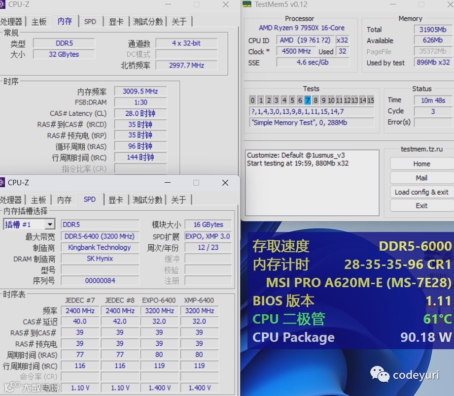The width and height of the screenshot is (454, 396).
Task: Click the TestMem5 app icon in title bar
Action: coord(246,4)
